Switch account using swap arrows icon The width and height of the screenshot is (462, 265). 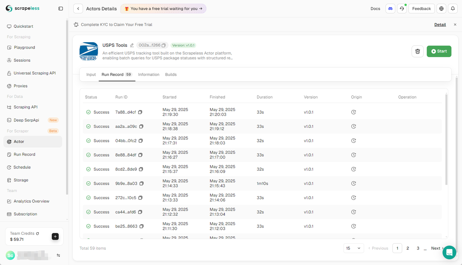(58, 255)
